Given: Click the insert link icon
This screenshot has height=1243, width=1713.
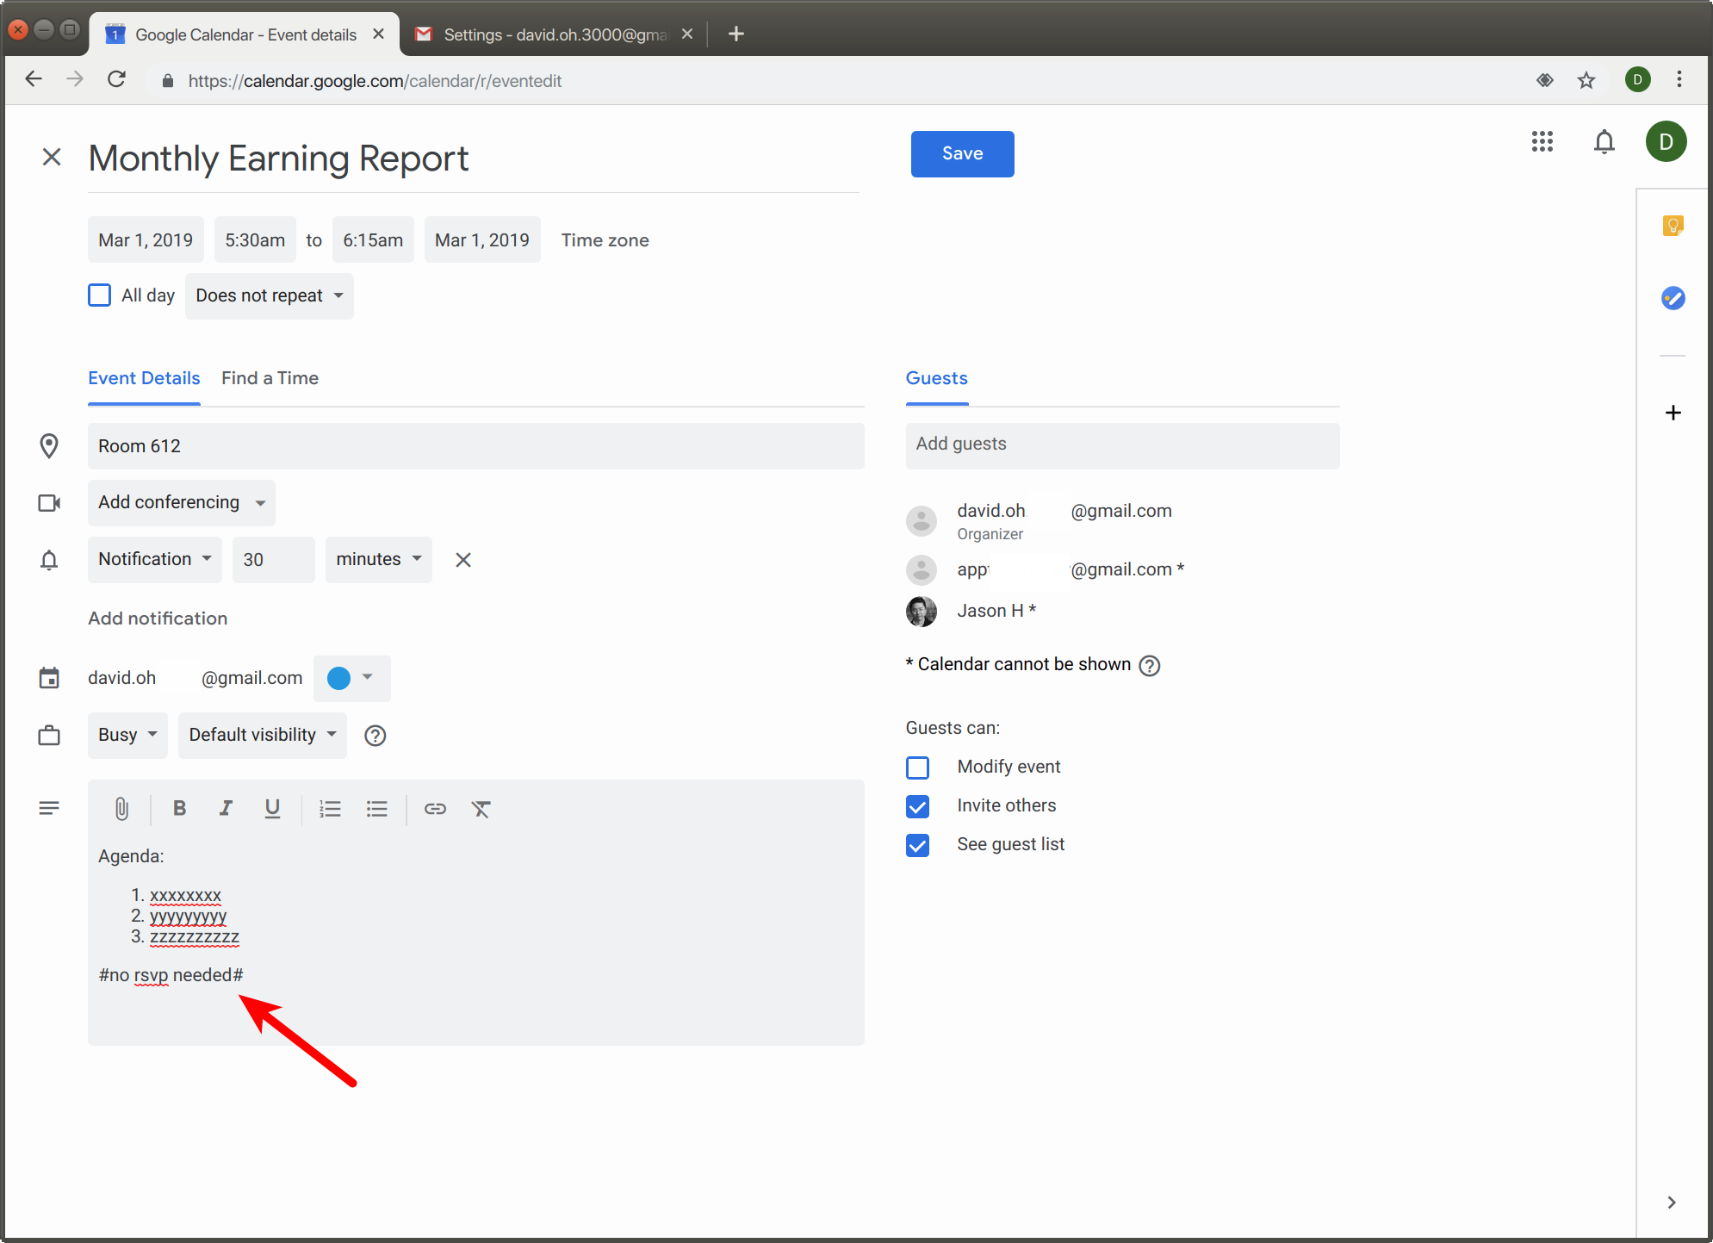Looking at the screenshot, I should [x=433, y=808].
